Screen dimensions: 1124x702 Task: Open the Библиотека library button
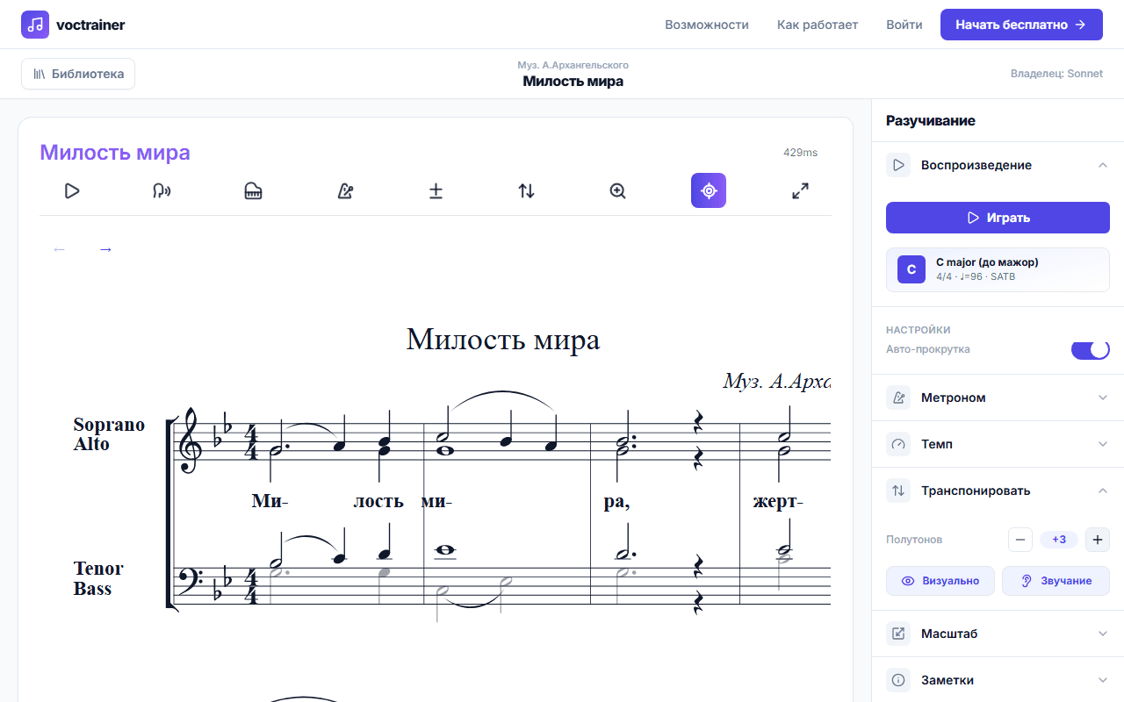(x=78, y=74)
